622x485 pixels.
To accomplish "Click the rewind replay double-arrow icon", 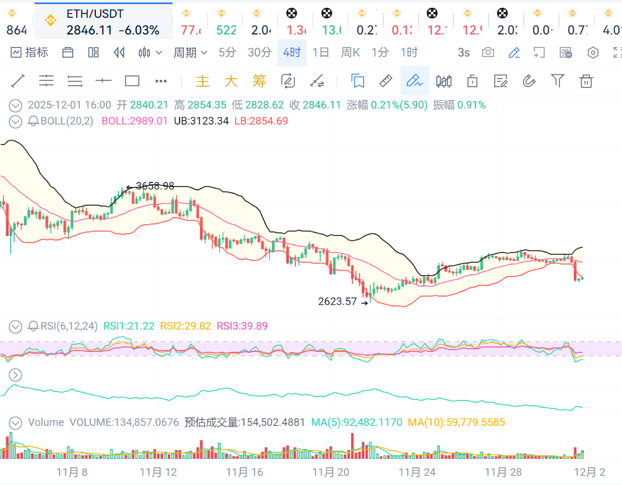I will [119, 52].
